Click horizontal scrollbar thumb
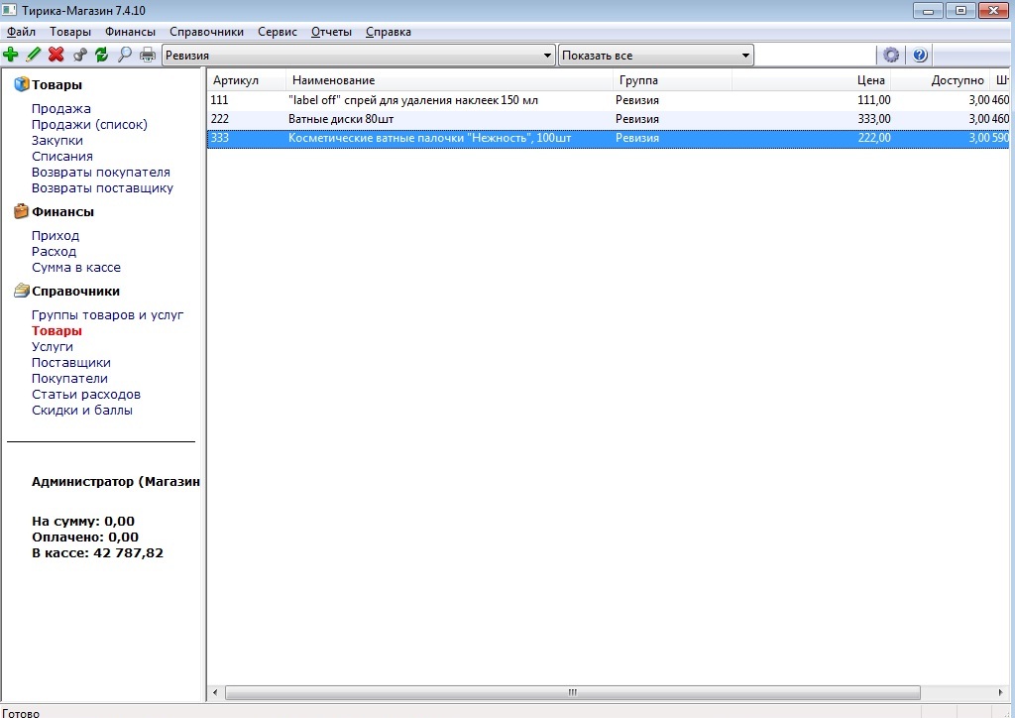 click(572, 692)
